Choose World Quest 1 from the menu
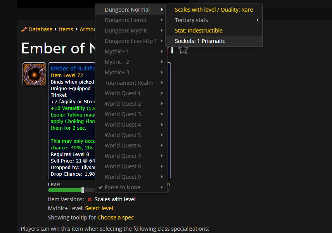The image size is (332, 233). (131, 93)
